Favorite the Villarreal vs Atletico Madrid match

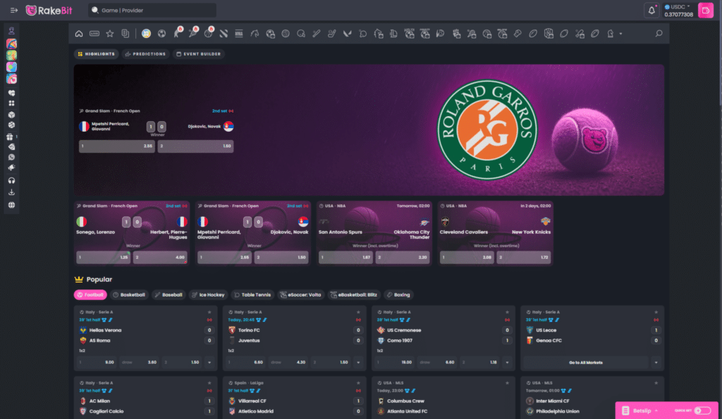pos(358,382)
